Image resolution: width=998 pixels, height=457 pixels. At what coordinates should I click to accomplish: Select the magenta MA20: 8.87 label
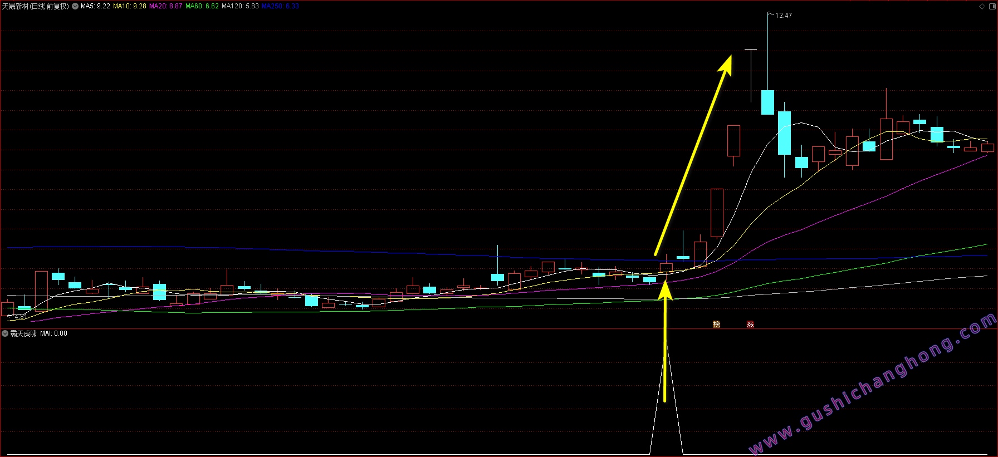(166, 6)
